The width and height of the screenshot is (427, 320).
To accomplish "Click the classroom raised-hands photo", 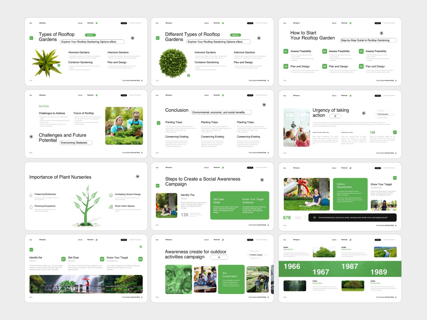I will click(297, 128).
